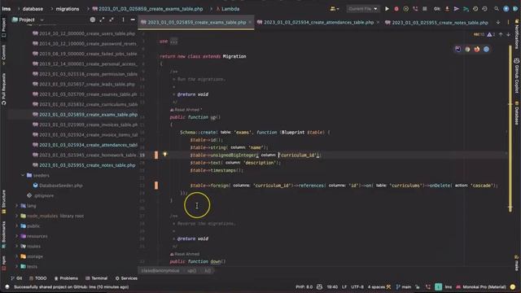Click the red Debug bug icon

[x=396, y=9]
